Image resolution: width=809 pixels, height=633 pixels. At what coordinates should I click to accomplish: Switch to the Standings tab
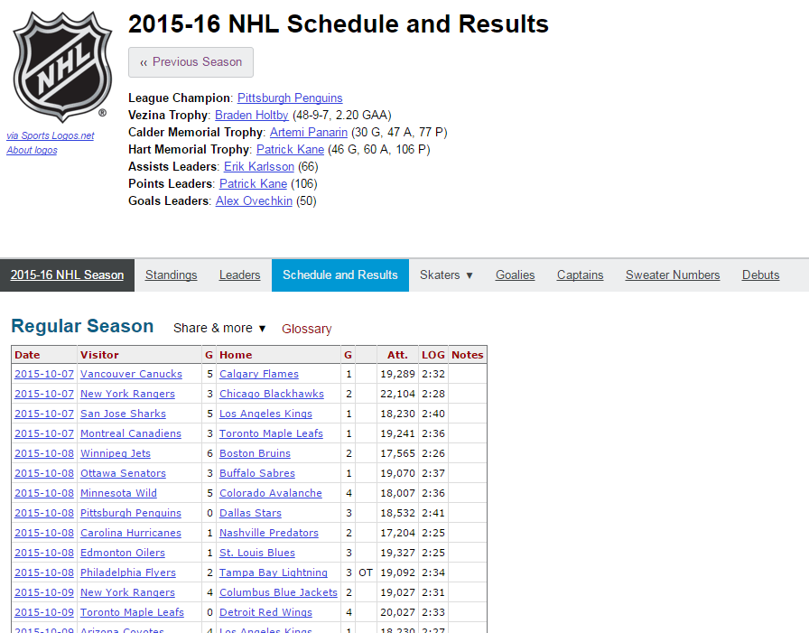pos(171,275)
